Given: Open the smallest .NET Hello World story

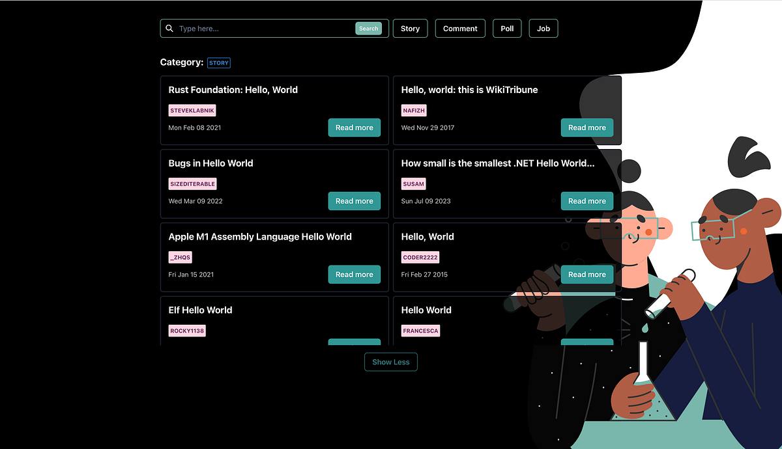Looking at the screenshot, I should click(x=586, y=201).
